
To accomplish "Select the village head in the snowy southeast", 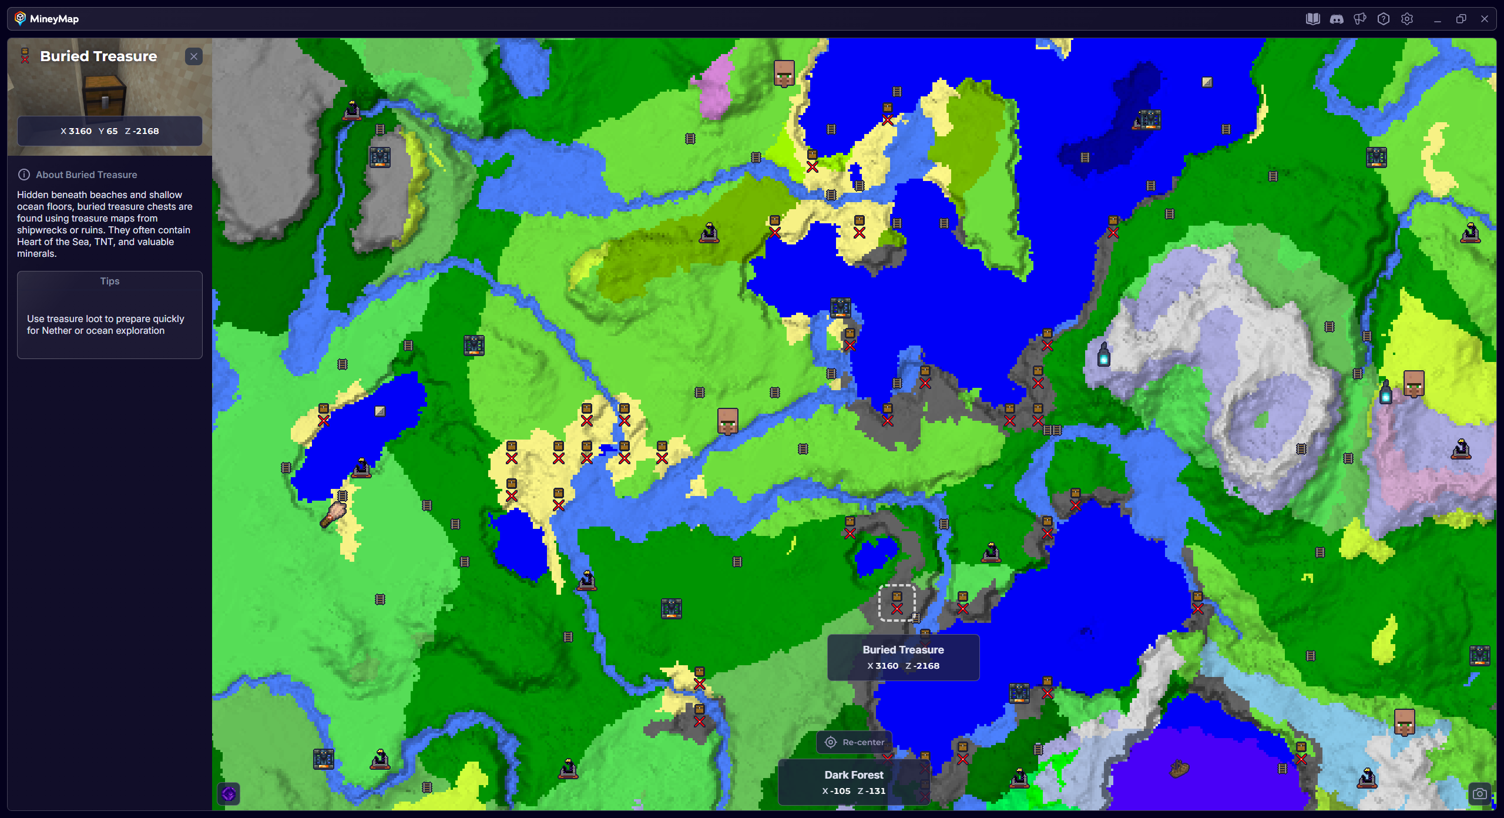I will [1405, 722].
